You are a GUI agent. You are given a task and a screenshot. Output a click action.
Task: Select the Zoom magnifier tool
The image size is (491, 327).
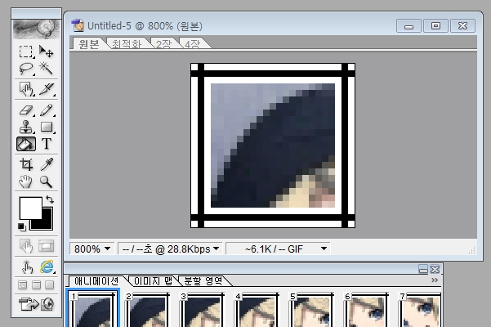coord(47,181)
